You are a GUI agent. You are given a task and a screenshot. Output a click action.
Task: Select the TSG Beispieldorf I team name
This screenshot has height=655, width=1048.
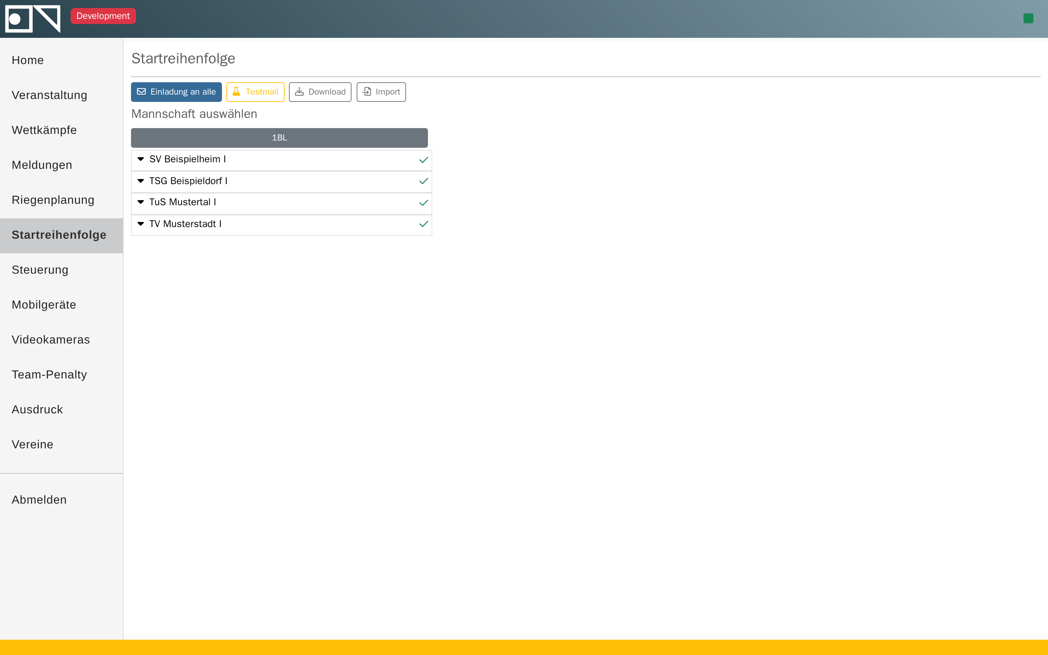(x=188, y=181)
